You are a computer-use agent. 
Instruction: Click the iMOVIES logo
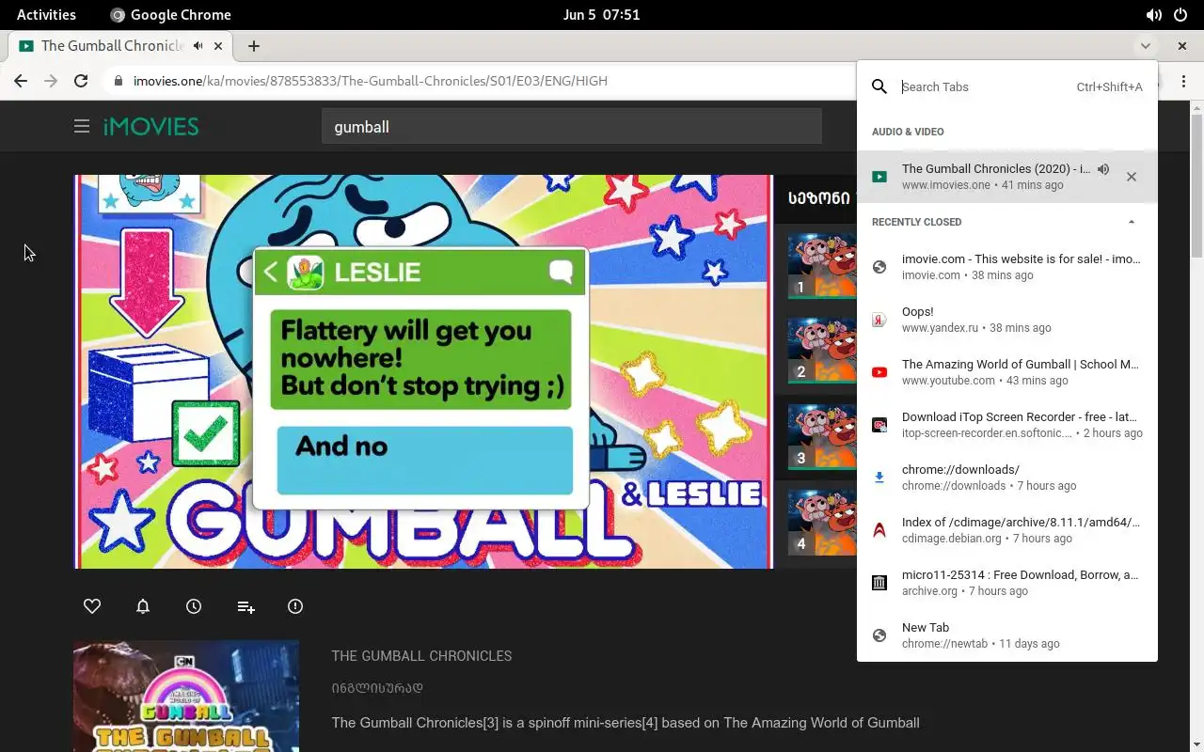[x=150, y=126]
